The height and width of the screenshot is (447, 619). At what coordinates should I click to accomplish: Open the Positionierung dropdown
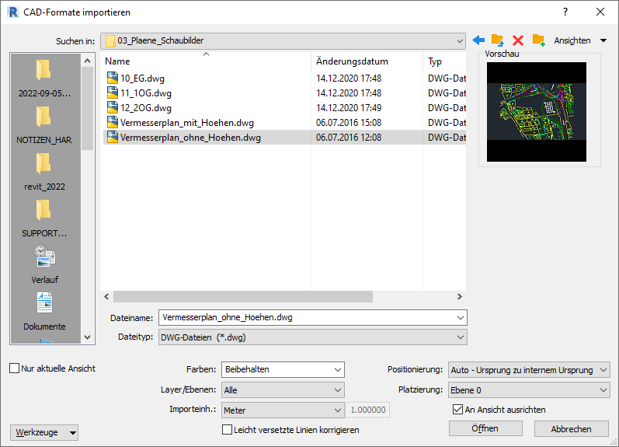(x=529, y=369)
